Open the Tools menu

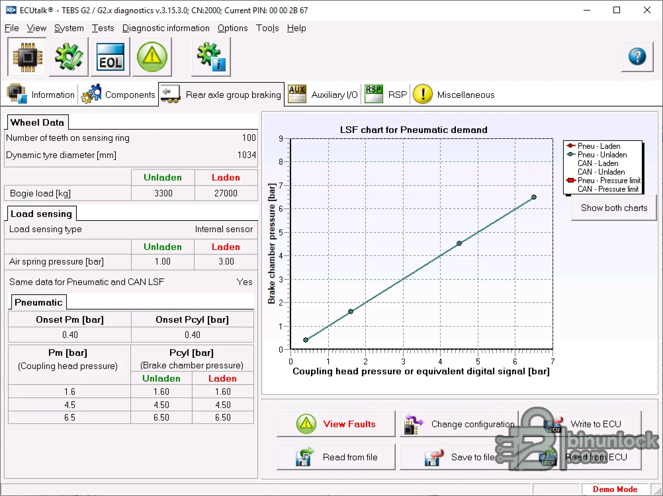tap(267, 28)
